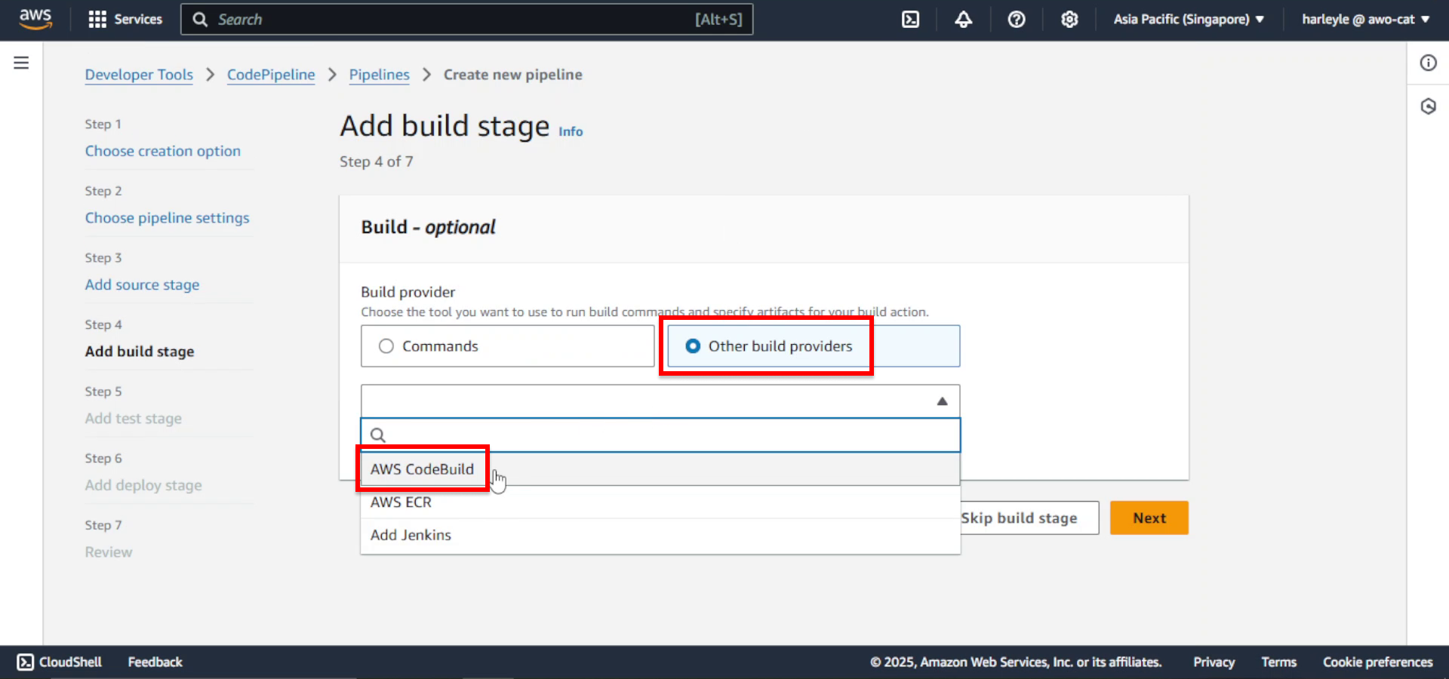This screenshot has width=1449, height=679.
Task: Collapse the build provider dropdown arrow
Action: 942,401
